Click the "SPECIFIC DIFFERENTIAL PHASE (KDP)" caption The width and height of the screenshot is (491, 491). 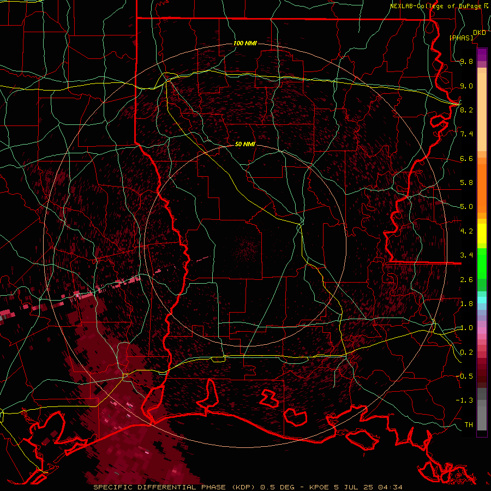pyautogui.click(x=173, y=487)
